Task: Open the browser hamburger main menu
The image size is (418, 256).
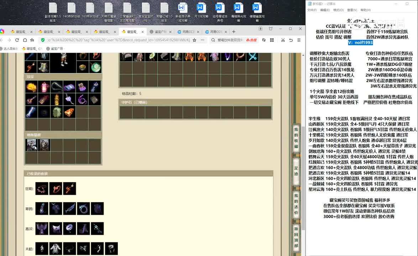Action: point(299,40)
